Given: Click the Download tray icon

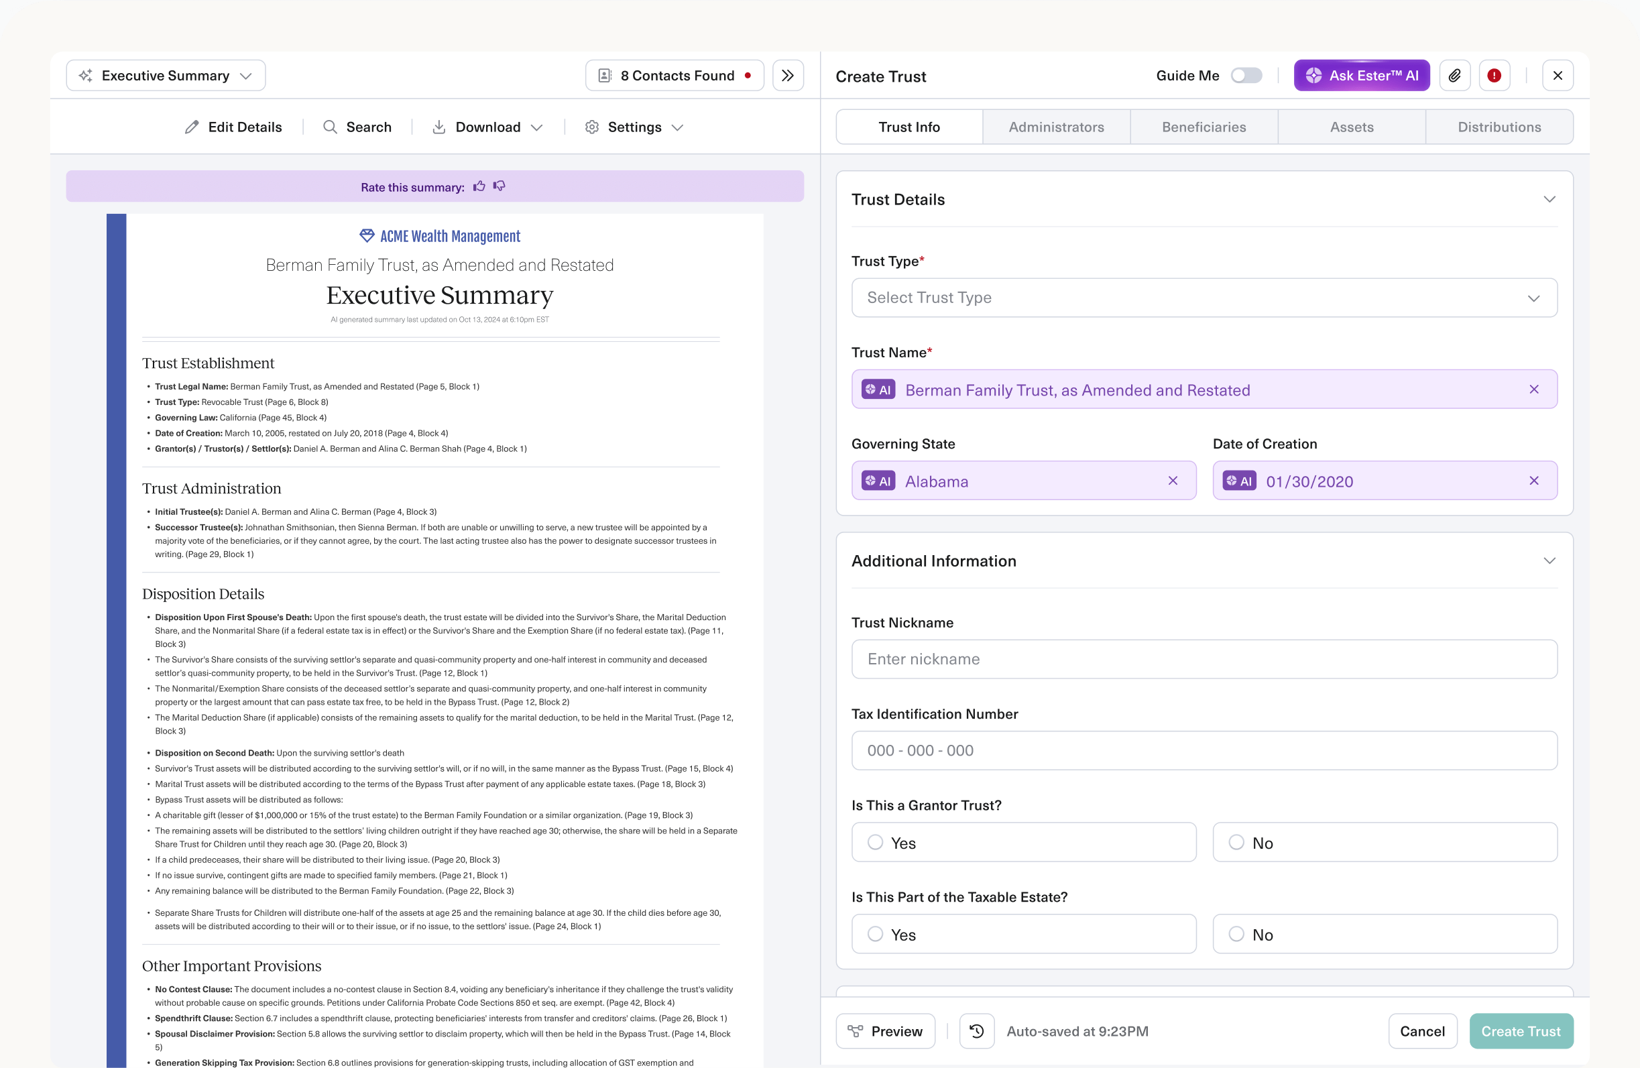Looking at the screenshot, I should coord(438,127).
